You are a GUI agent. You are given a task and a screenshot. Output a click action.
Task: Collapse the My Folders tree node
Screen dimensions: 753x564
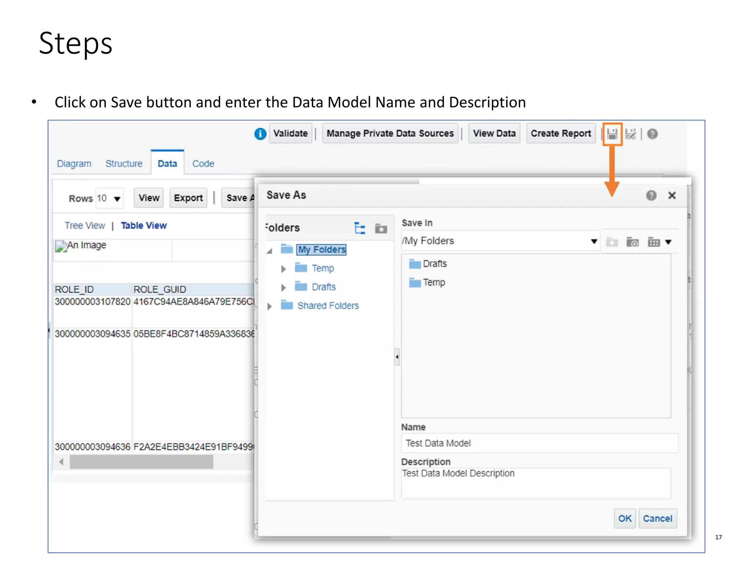(x=270, y=251)
